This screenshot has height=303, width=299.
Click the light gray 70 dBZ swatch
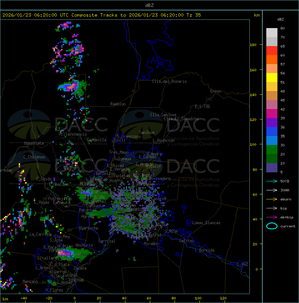click(272, 33)
